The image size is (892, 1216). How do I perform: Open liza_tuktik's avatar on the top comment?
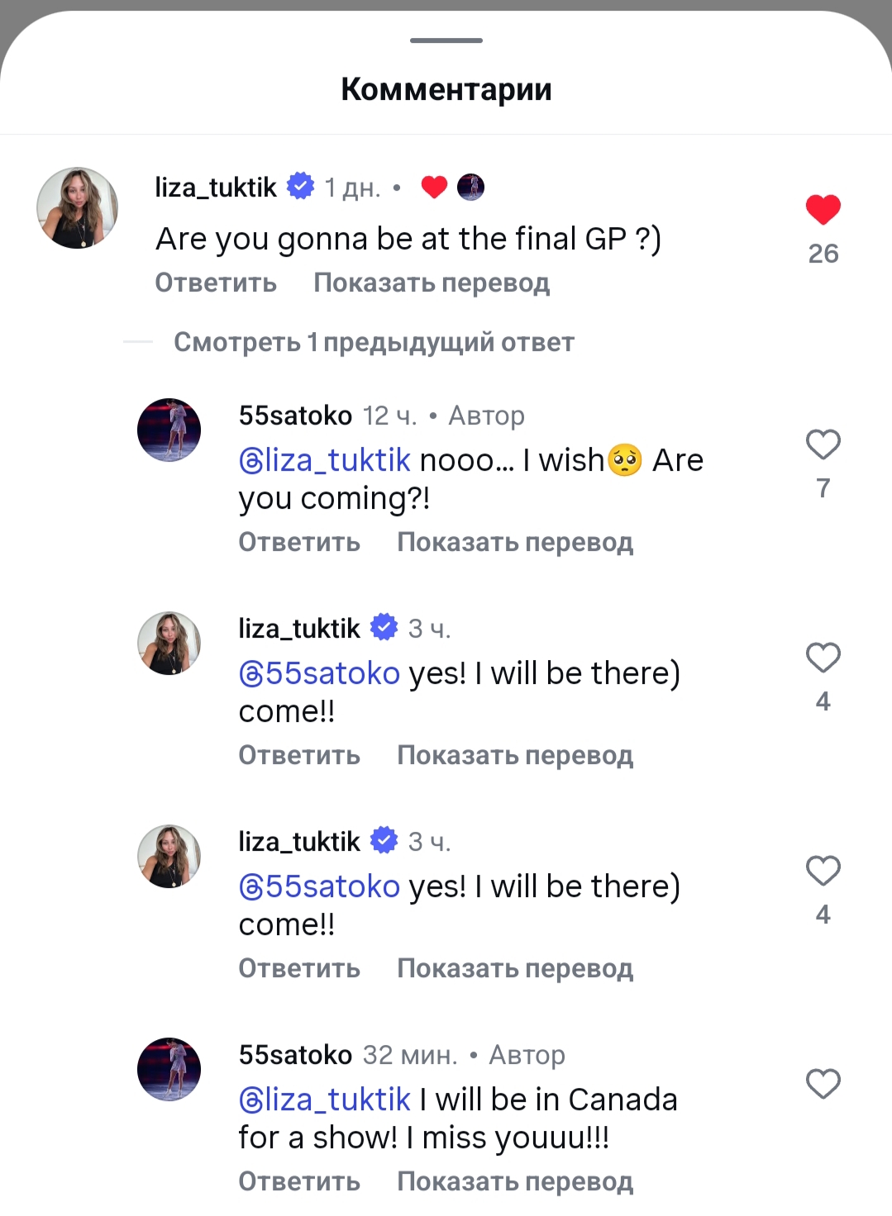click(78, 208)
